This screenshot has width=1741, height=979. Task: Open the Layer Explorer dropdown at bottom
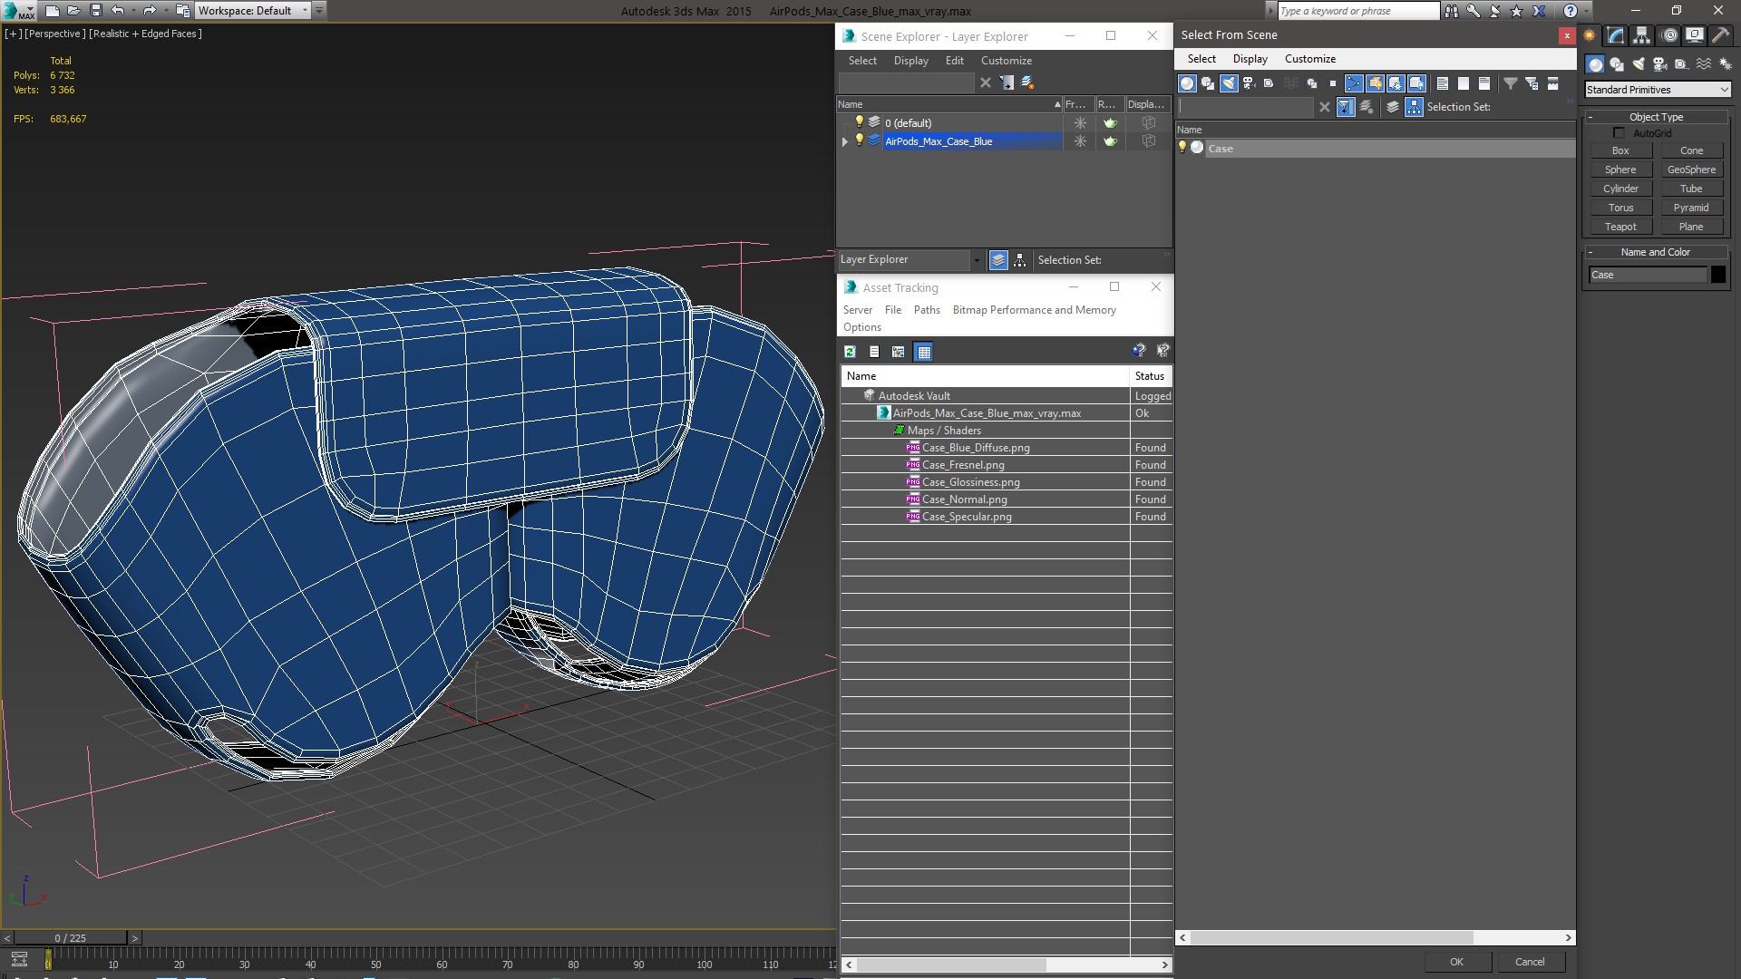point(910,260)
